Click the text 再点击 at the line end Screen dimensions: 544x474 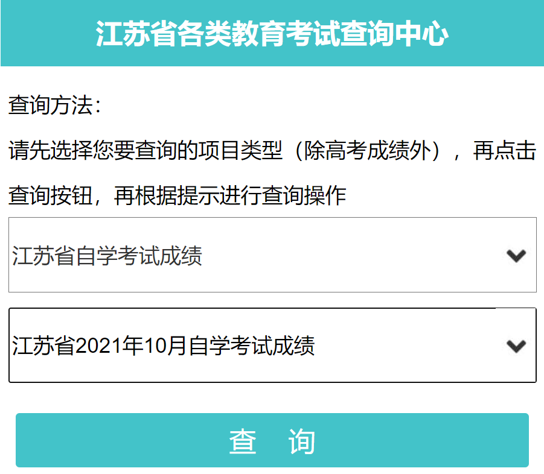coord(505,150)
